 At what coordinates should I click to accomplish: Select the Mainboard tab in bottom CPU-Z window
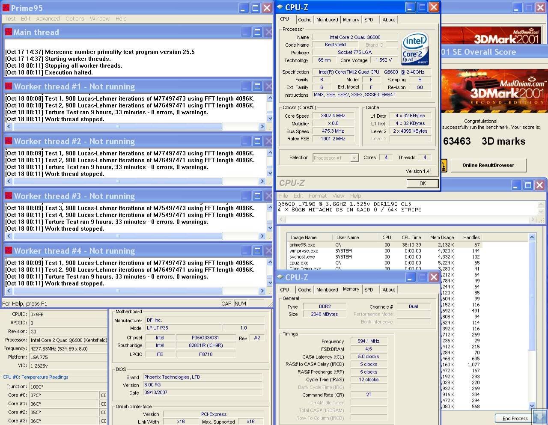click(x=327, y=290)
